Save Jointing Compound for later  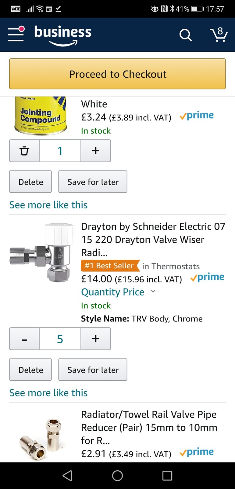[x=93, y=182]
